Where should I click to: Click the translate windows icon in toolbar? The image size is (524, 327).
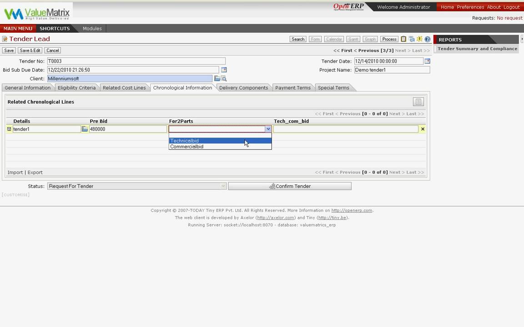[x=412, y=39]
